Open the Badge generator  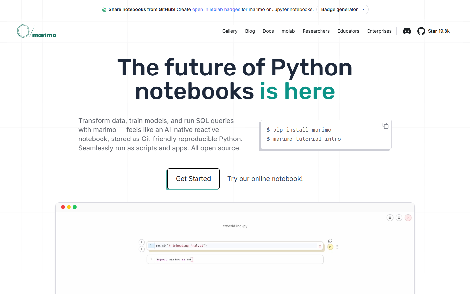coord(342,9)
